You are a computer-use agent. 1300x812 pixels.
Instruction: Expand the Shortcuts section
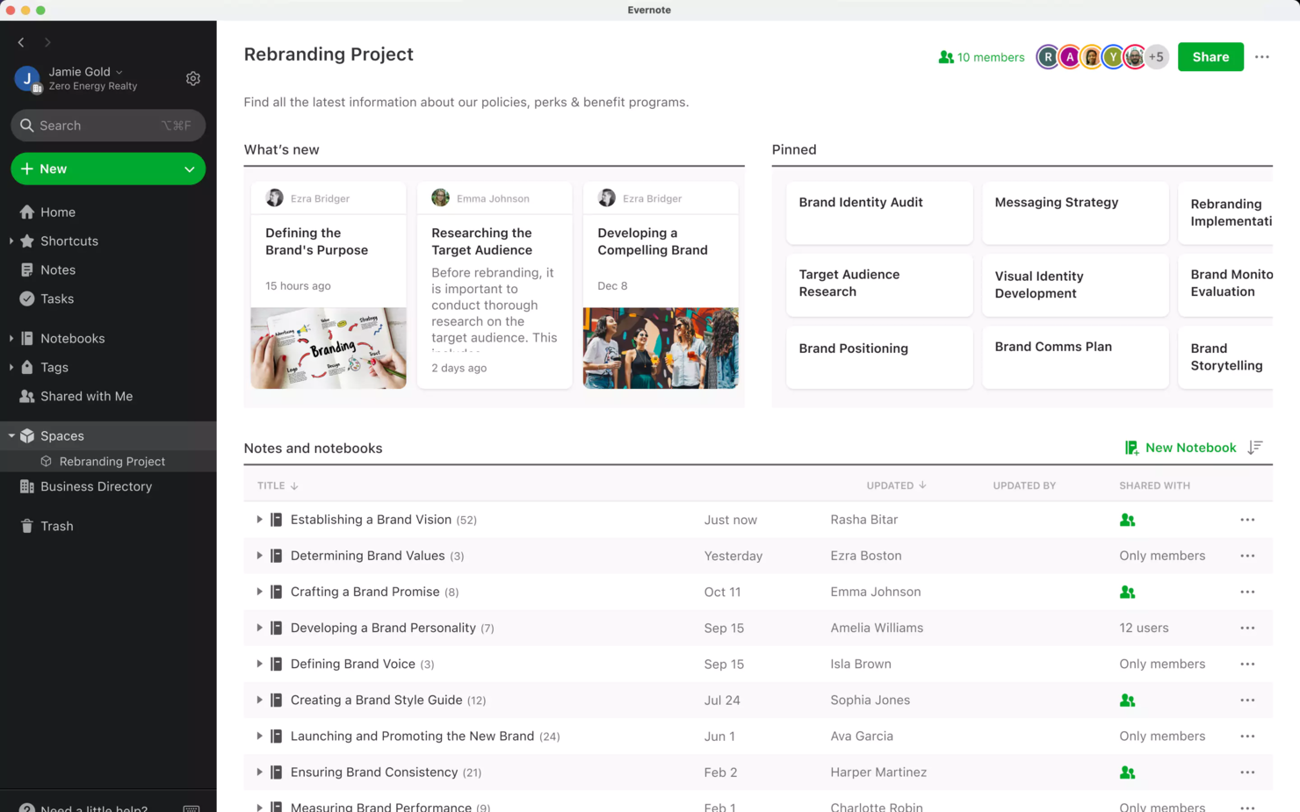11,241
